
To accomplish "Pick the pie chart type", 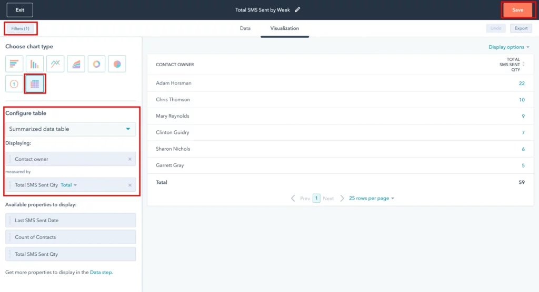I will [117, 64].
